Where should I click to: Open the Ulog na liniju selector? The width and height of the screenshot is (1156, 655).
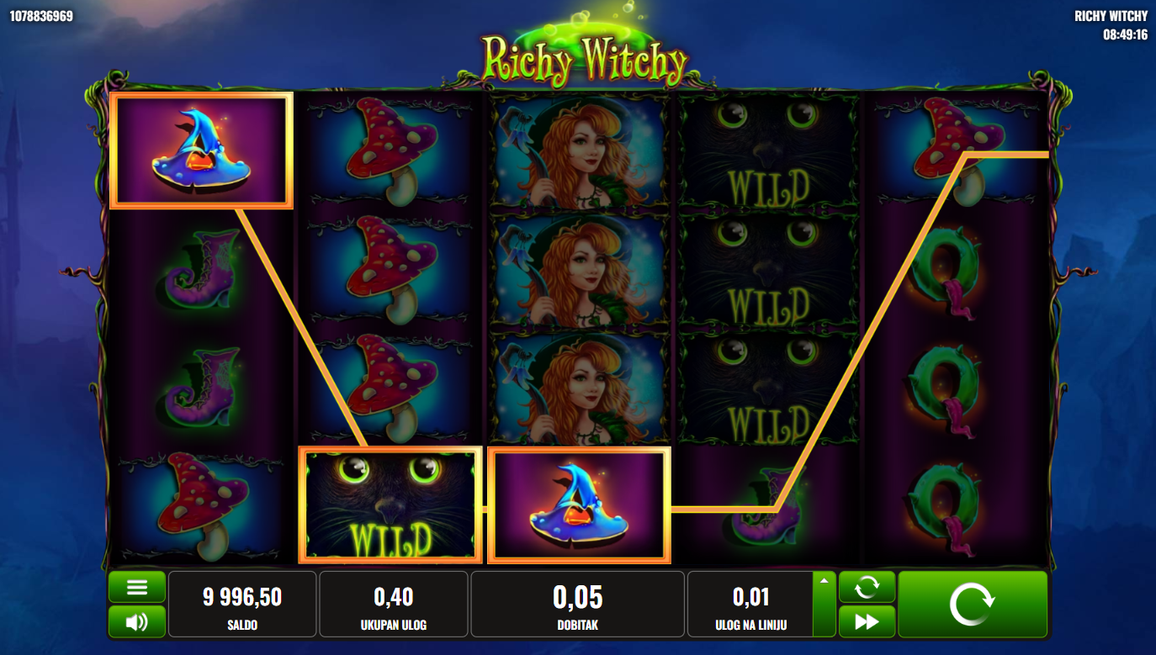(x=750, y=605)
